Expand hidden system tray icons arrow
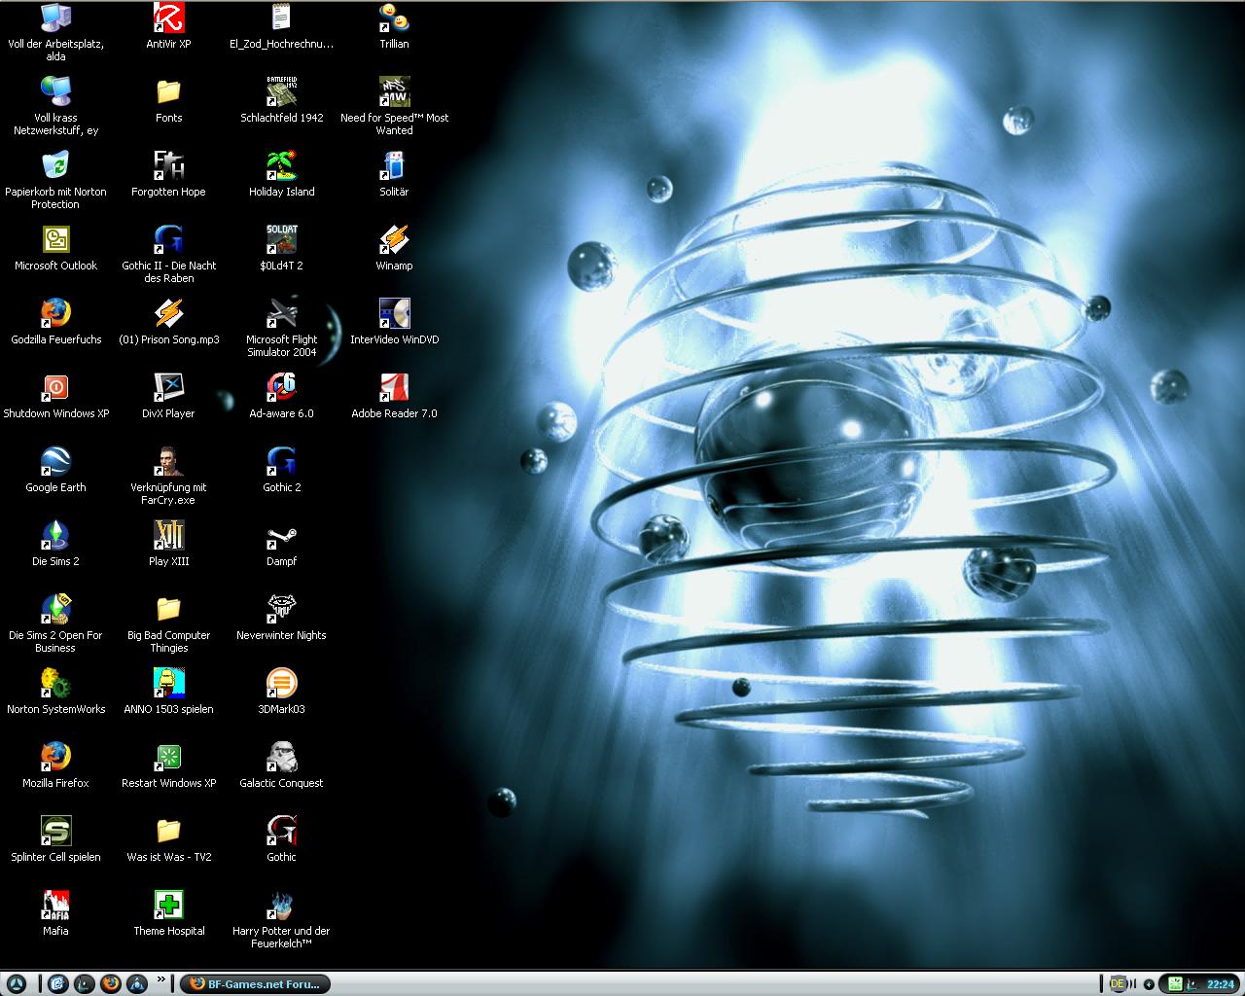The width and height of the screenshot is (1245, 996). (x=1149, y=984)
